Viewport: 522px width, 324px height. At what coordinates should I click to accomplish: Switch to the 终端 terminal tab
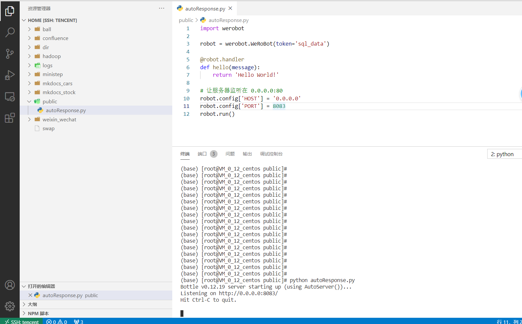pos(185,154)
